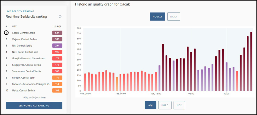This screenshot has width=257, height=115.
Task: Click the Live AQI City Ranking heading
Action: (x=20, y=11)
